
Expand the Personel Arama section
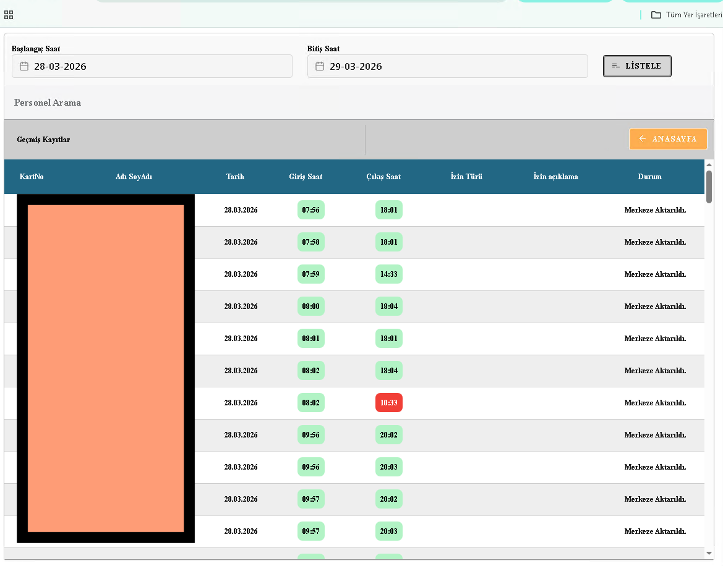point(48,103)
